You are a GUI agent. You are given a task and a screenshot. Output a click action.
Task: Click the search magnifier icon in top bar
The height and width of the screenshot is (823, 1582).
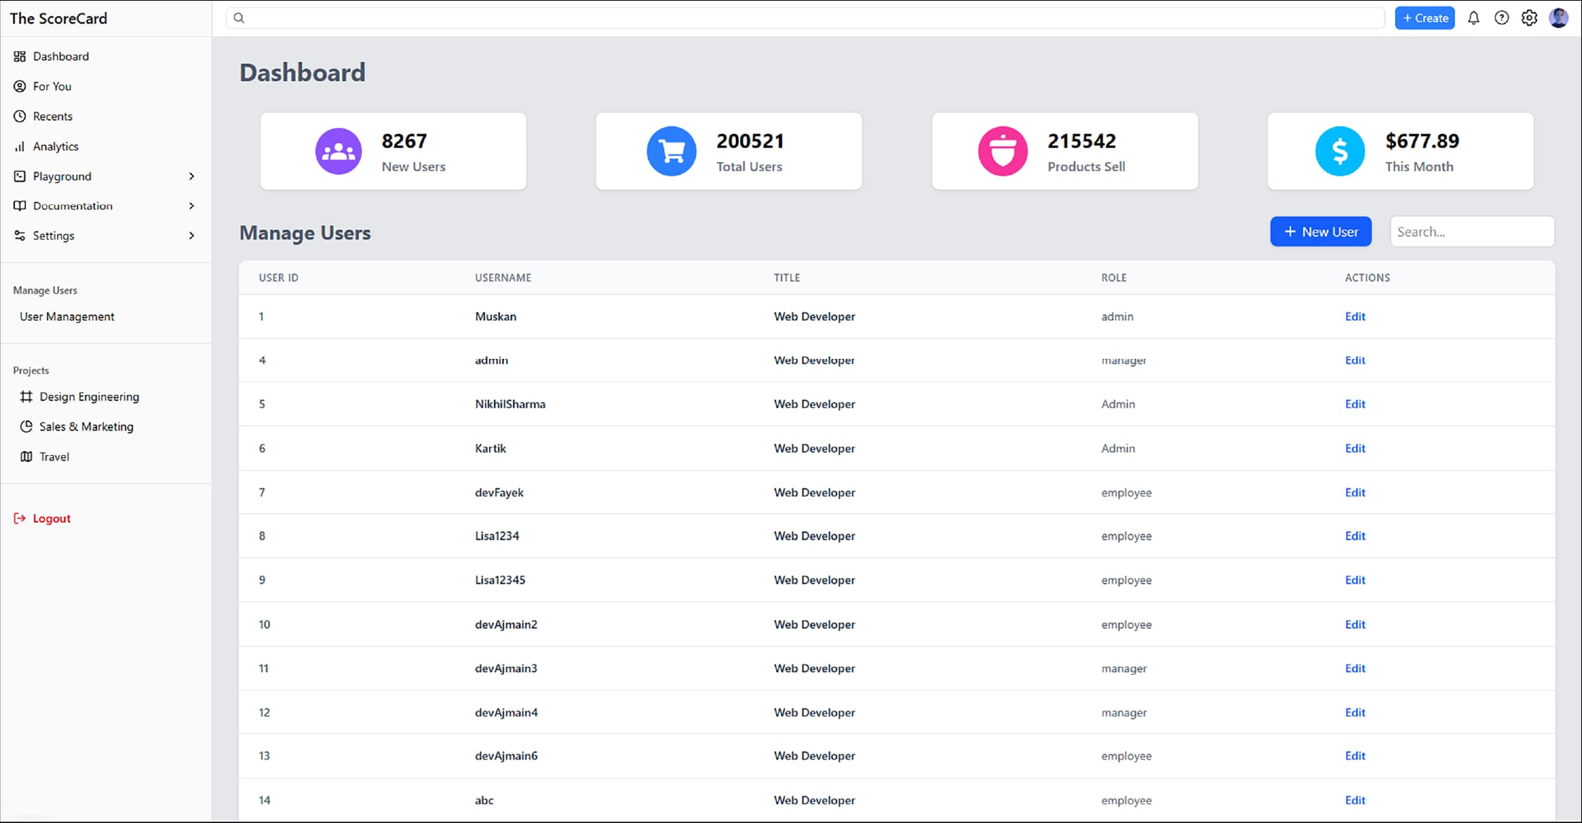(x=239, y=18)
